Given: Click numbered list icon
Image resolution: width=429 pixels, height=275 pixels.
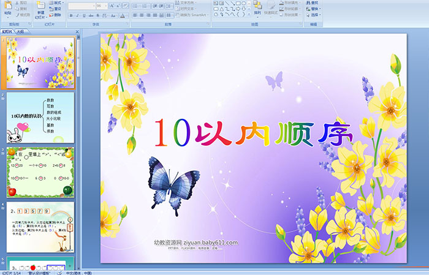Looking at the screenshot, I should pyautogui.click(x=145, y=6).
